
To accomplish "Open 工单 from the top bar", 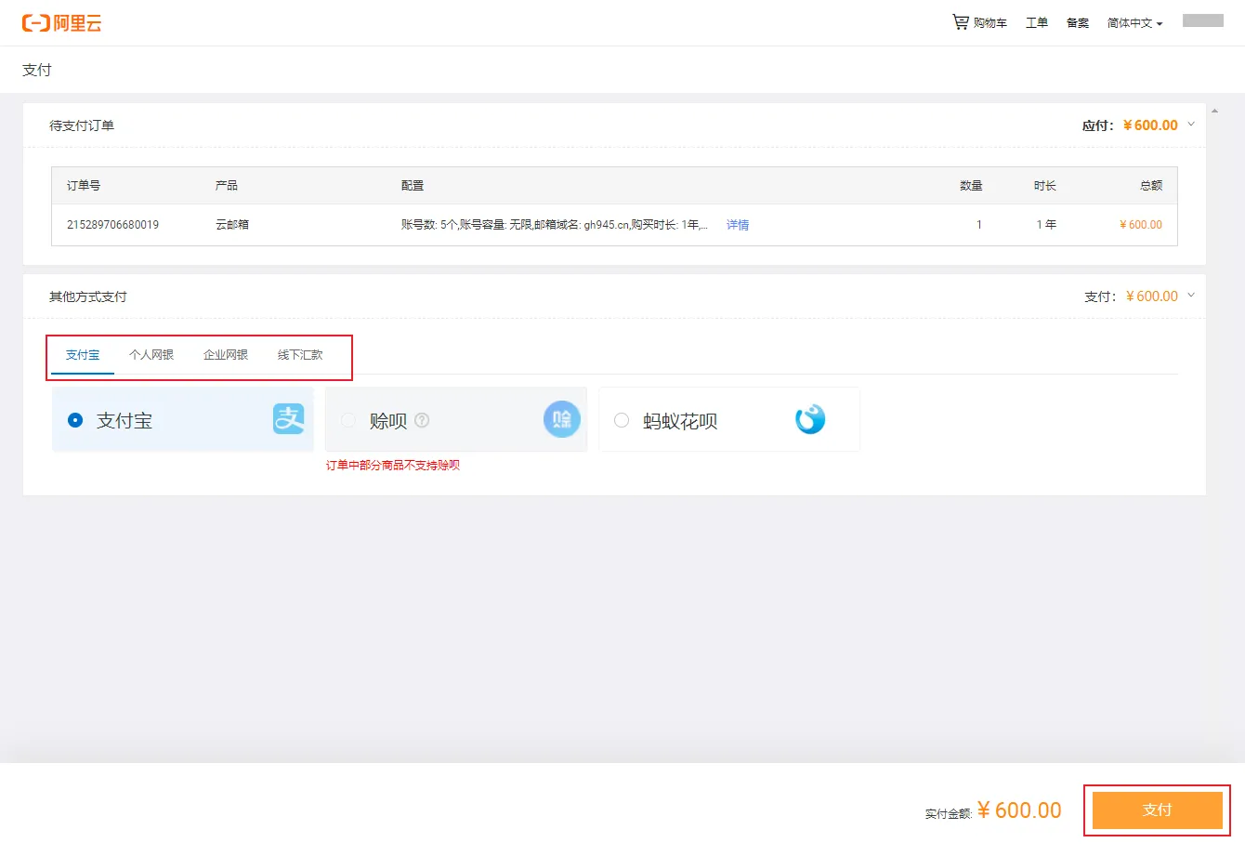I will [1037, 22].
